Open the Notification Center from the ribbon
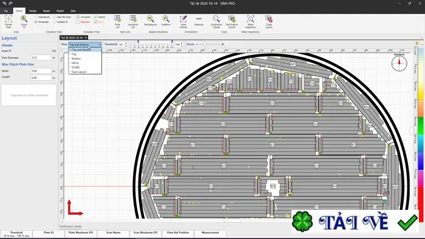425x239 pixels. [x=232, y=22]
